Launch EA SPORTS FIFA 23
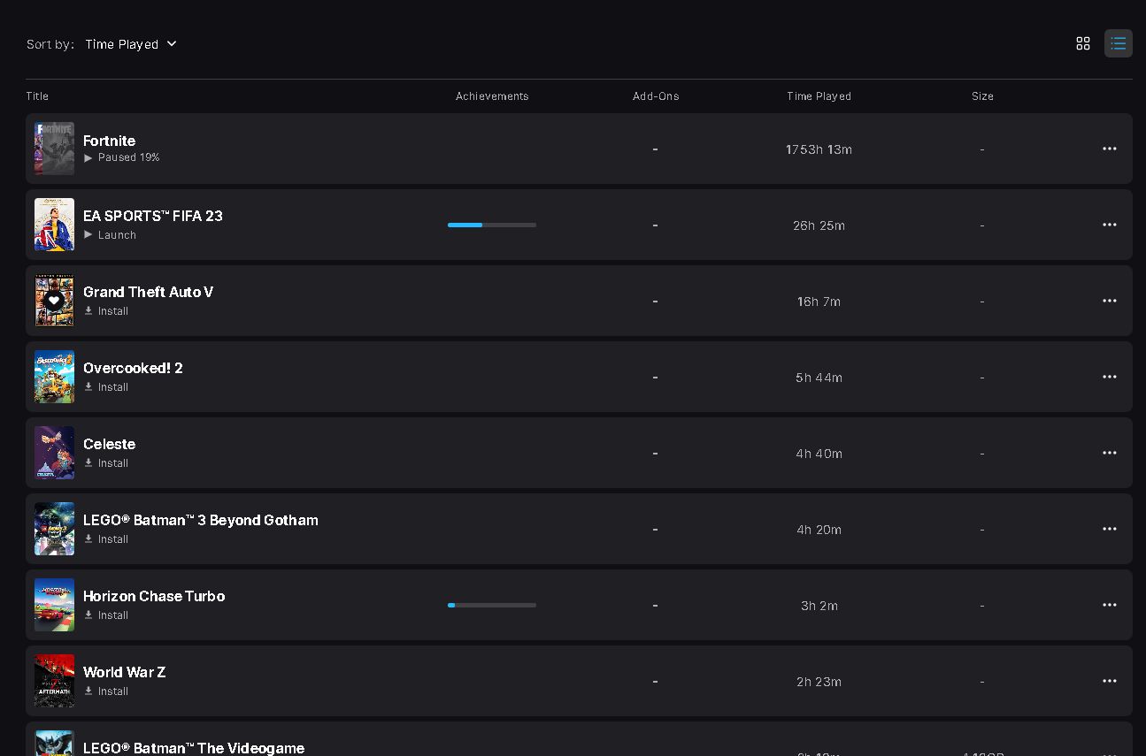This screenshot has height=756, width=1146. (110, 235)
